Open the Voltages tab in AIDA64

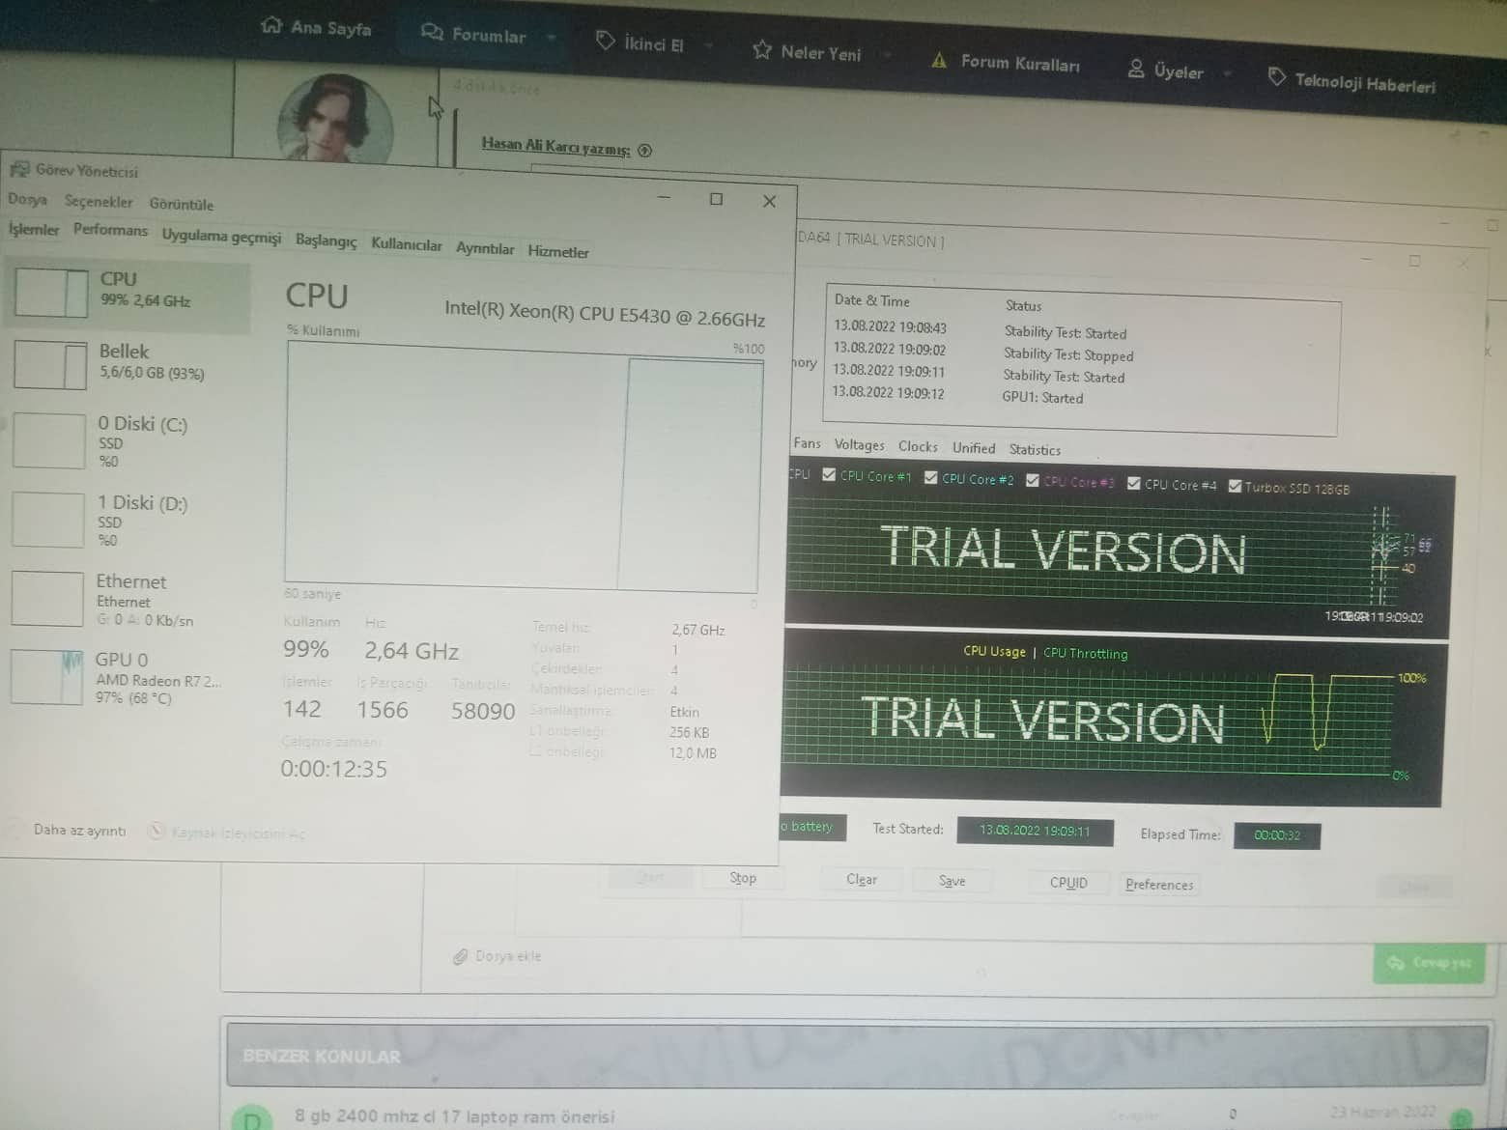click(x=859, y=445)
